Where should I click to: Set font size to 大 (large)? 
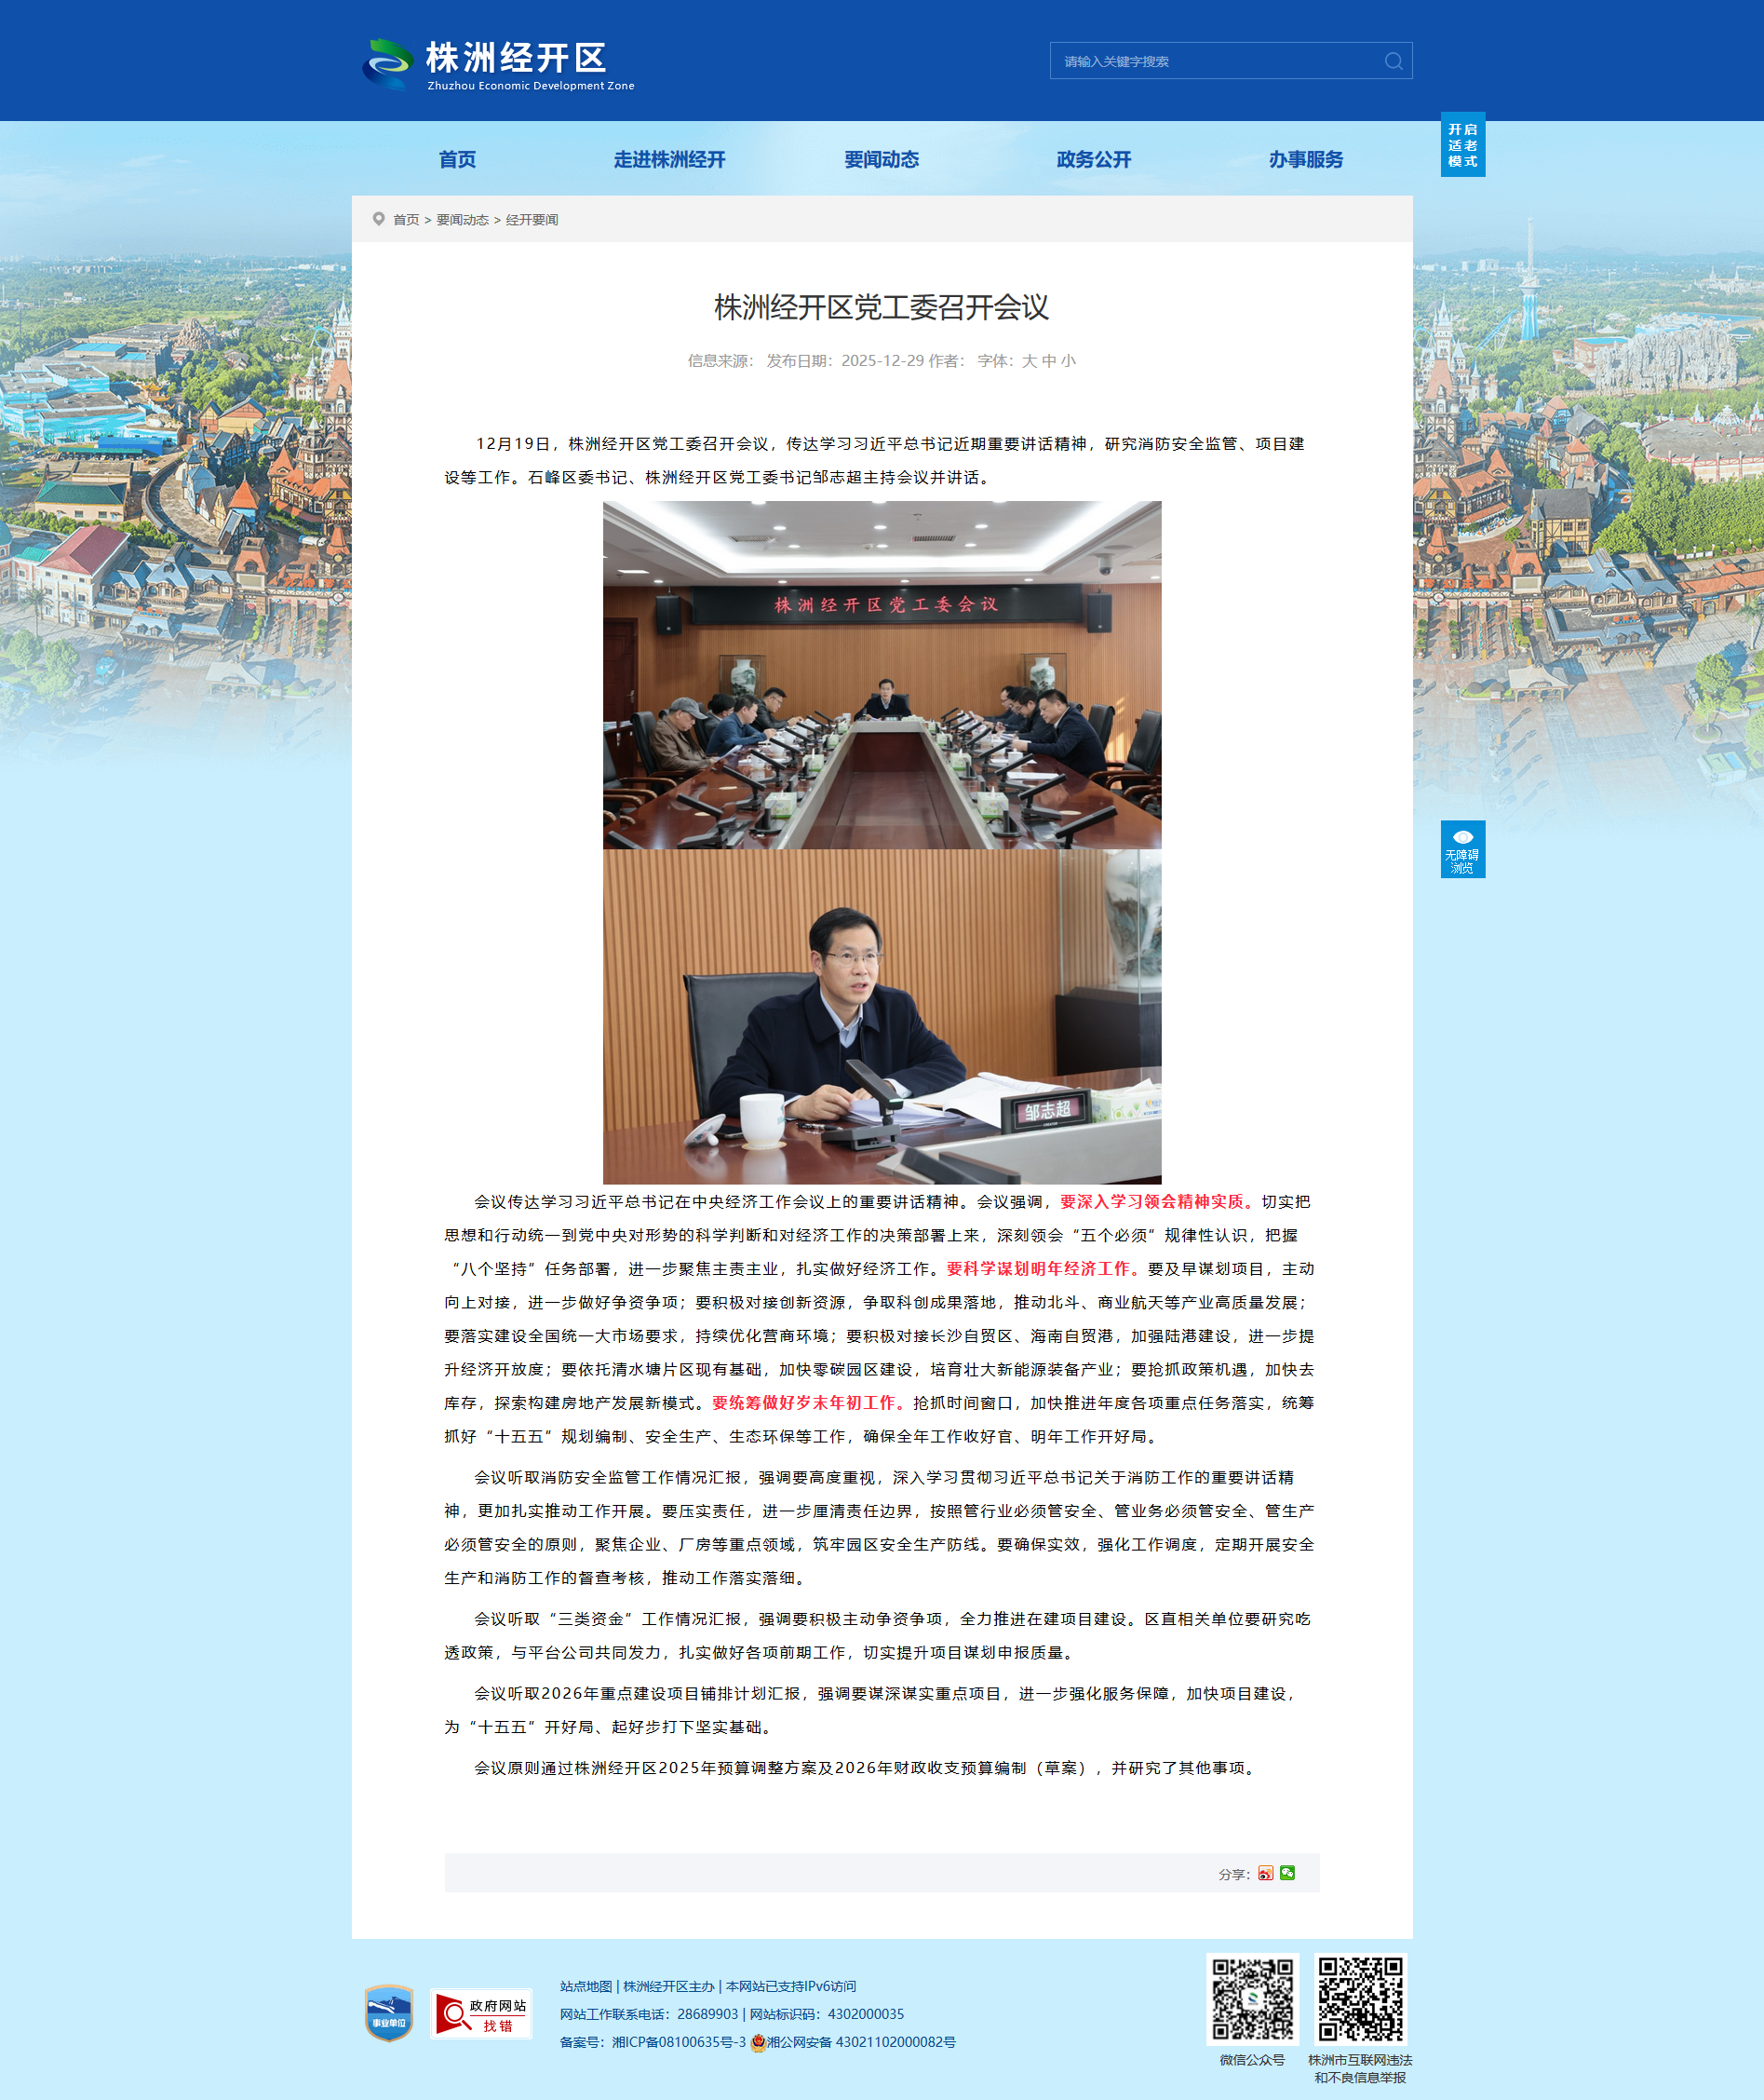click(1029, 361)
